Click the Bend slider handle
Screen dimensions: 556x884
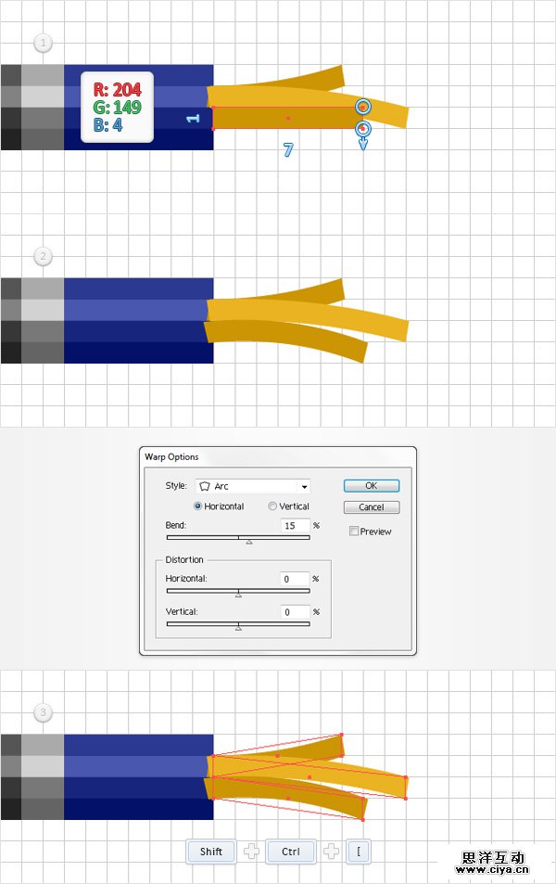coord(248,542)
